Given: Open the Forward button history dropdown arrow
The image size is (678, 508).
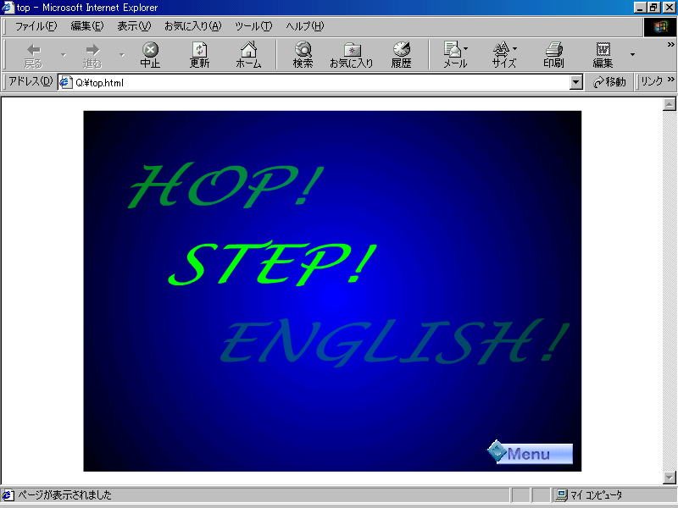Looking at the screenshot, I should tap(121, 55).
